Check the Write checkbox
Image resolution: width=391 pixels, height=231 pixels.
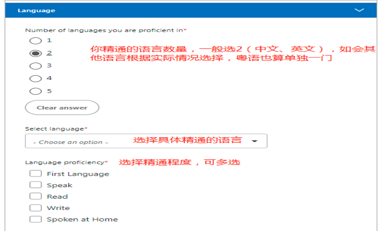(x=36, y=208)
